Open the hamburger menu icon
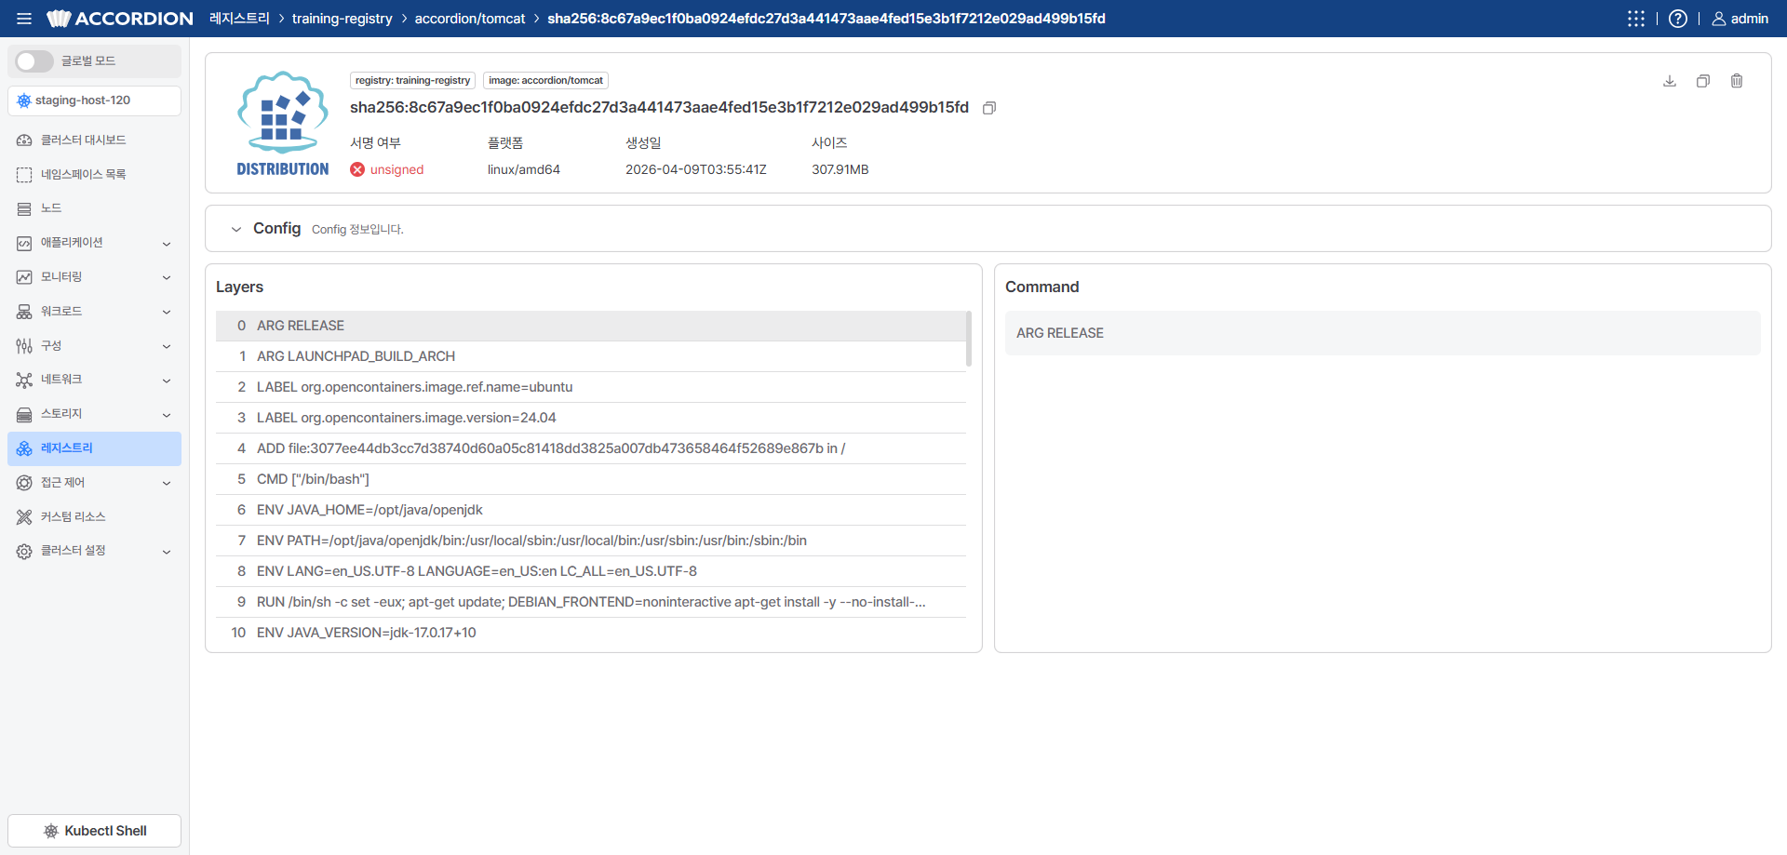This screenshot has width=1787, height=855. 24,19
